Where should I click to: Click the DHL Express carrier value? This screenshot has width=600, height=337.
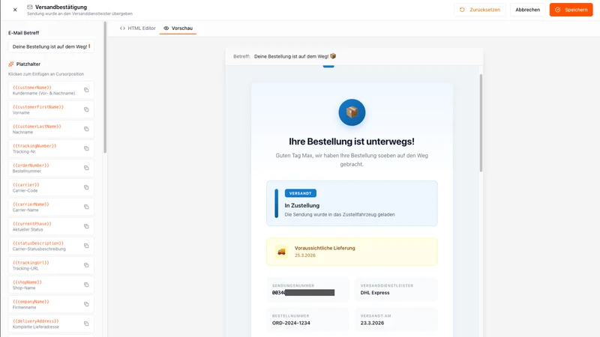coord(375,293)
